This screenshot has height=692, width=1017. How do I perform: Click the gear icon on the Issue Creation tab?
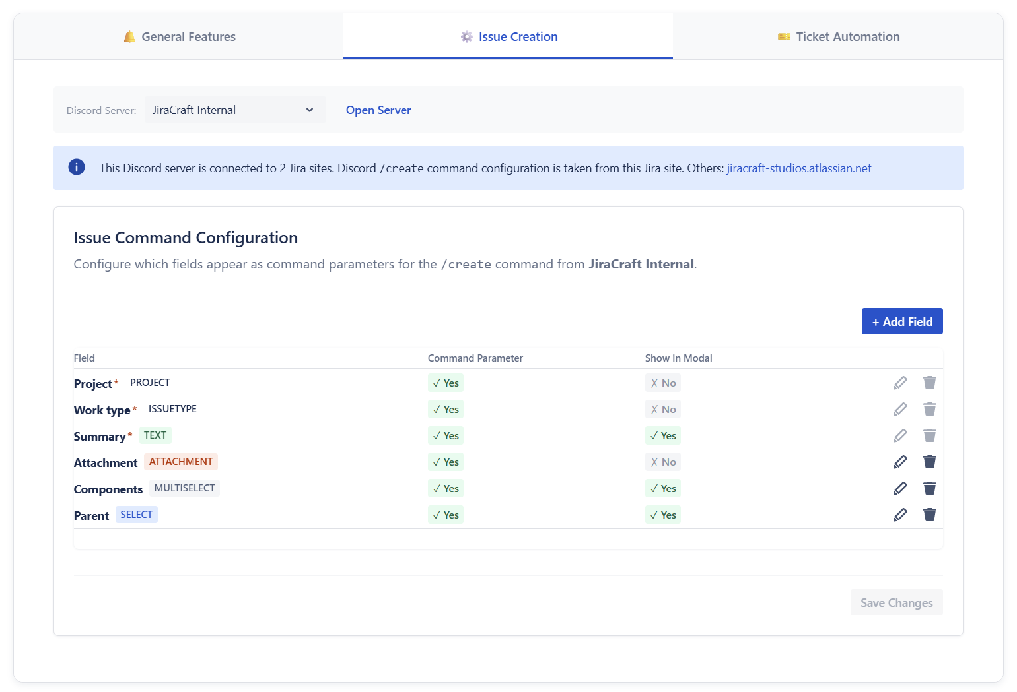pos(467,36)
